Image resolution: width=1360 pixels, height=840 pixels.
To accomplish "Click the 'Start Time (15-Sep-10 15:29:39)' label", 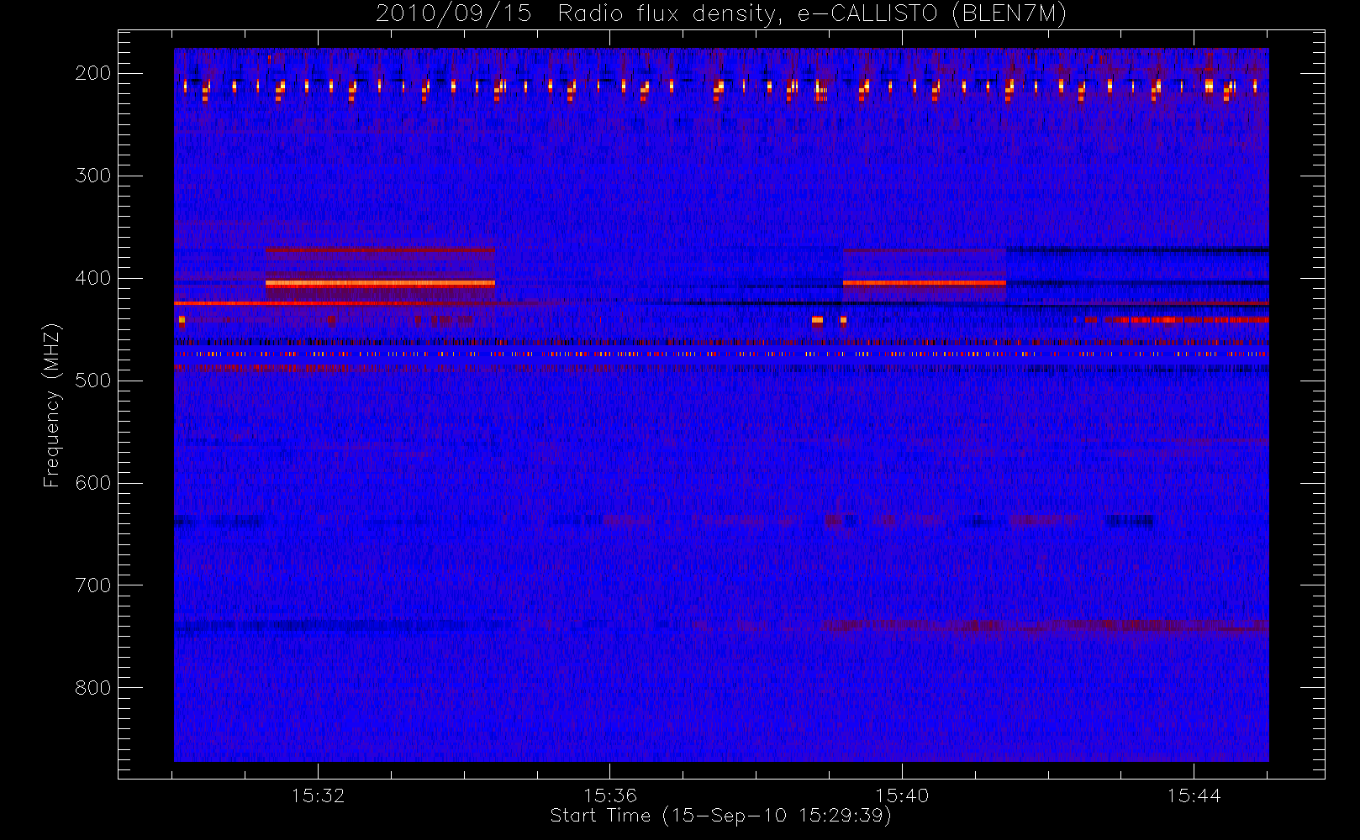I will coord(720,816).
